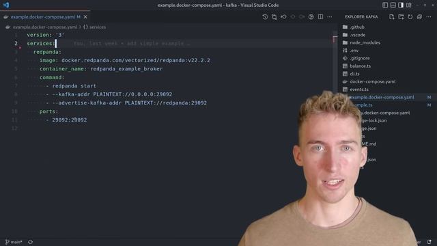The width and height of the screenshot is (437, 246).
Task: Click the 'redpanda:' key on line 3
Action: [x=47, y=52]
